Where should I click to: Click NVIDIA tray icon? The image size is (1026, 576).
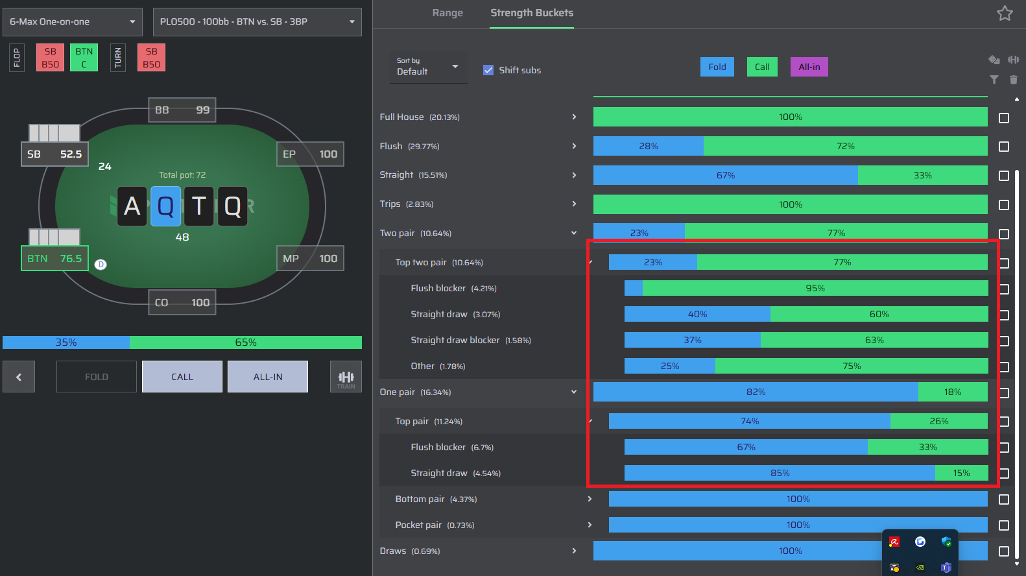[920, 568]
